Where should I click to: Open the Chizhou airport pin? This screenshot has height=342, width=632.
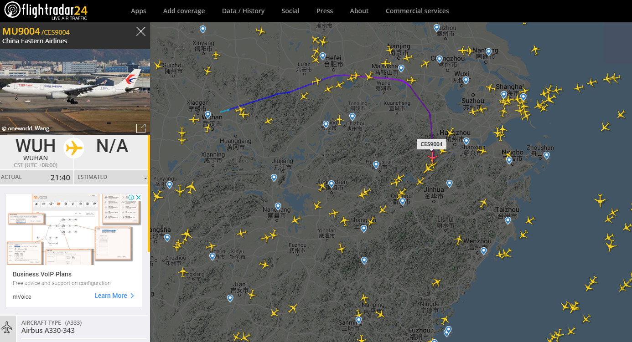(x=352, y=117)
